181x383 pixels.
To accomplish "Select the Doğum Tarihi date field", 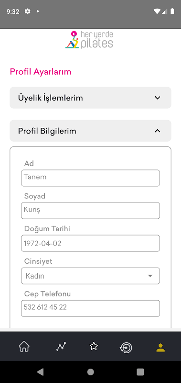I will pyautogui.click(x=90, y=243).
